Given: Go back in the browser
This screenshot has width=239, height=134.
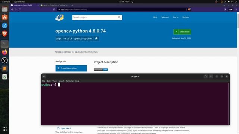Looking at the screenshot, I should point(12,9).
